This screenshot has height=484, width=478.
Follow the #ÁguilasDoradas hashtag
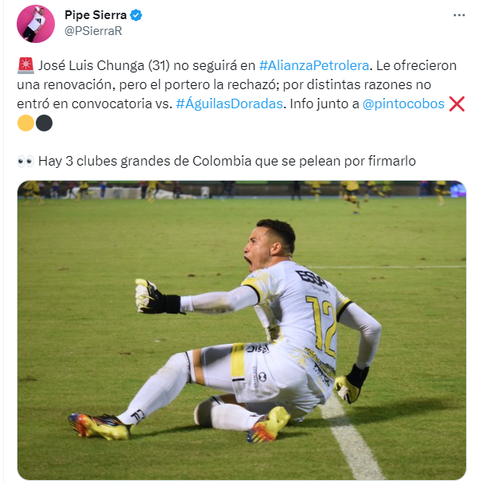click(229, 103)
